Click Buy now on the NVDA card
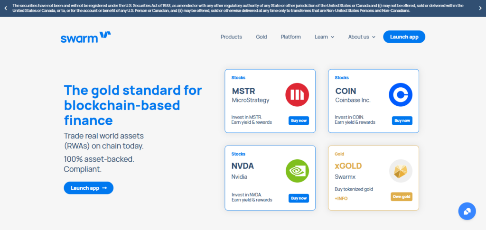486x230 pixels. pos(299,198)
